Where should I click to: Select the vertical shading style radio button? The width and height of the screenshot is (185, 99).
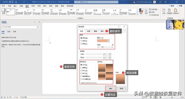pyautogui.click(x=81, y=68)
